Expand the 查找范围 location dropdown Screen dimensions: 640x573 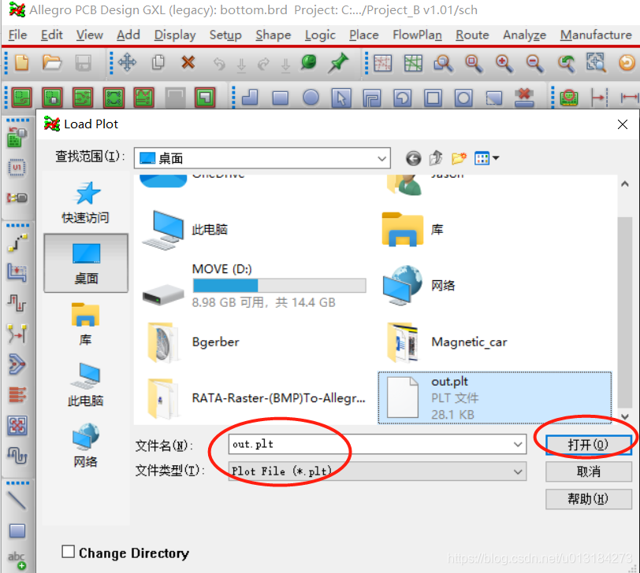click(x=382, y=158)
